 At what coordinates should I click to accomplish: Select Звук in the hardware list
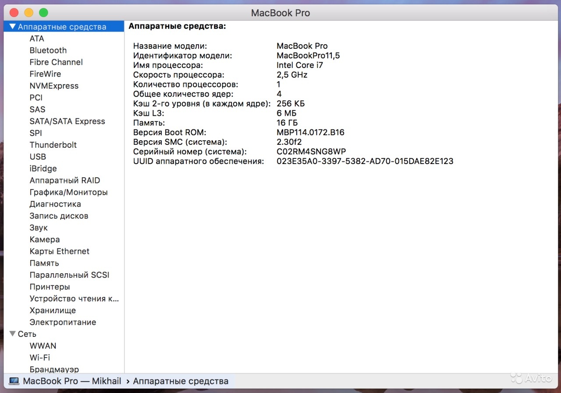pyautogui.click(x=39, y=228)
